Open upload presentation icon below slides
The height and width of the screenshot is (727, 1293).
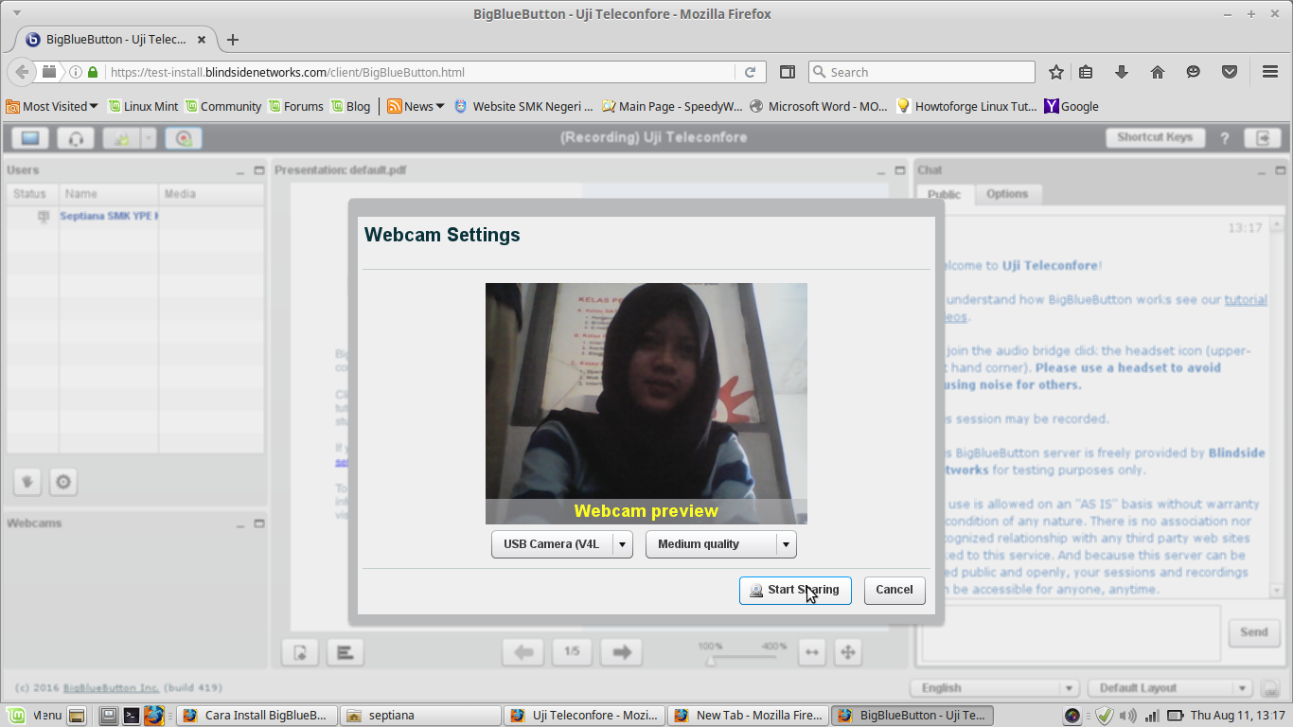click(299, 652)
